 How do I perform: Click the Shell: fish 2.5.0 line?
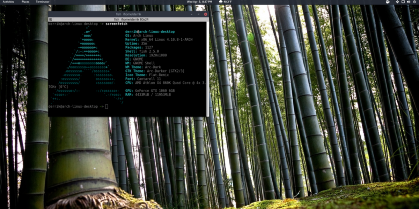coord(142,51)
